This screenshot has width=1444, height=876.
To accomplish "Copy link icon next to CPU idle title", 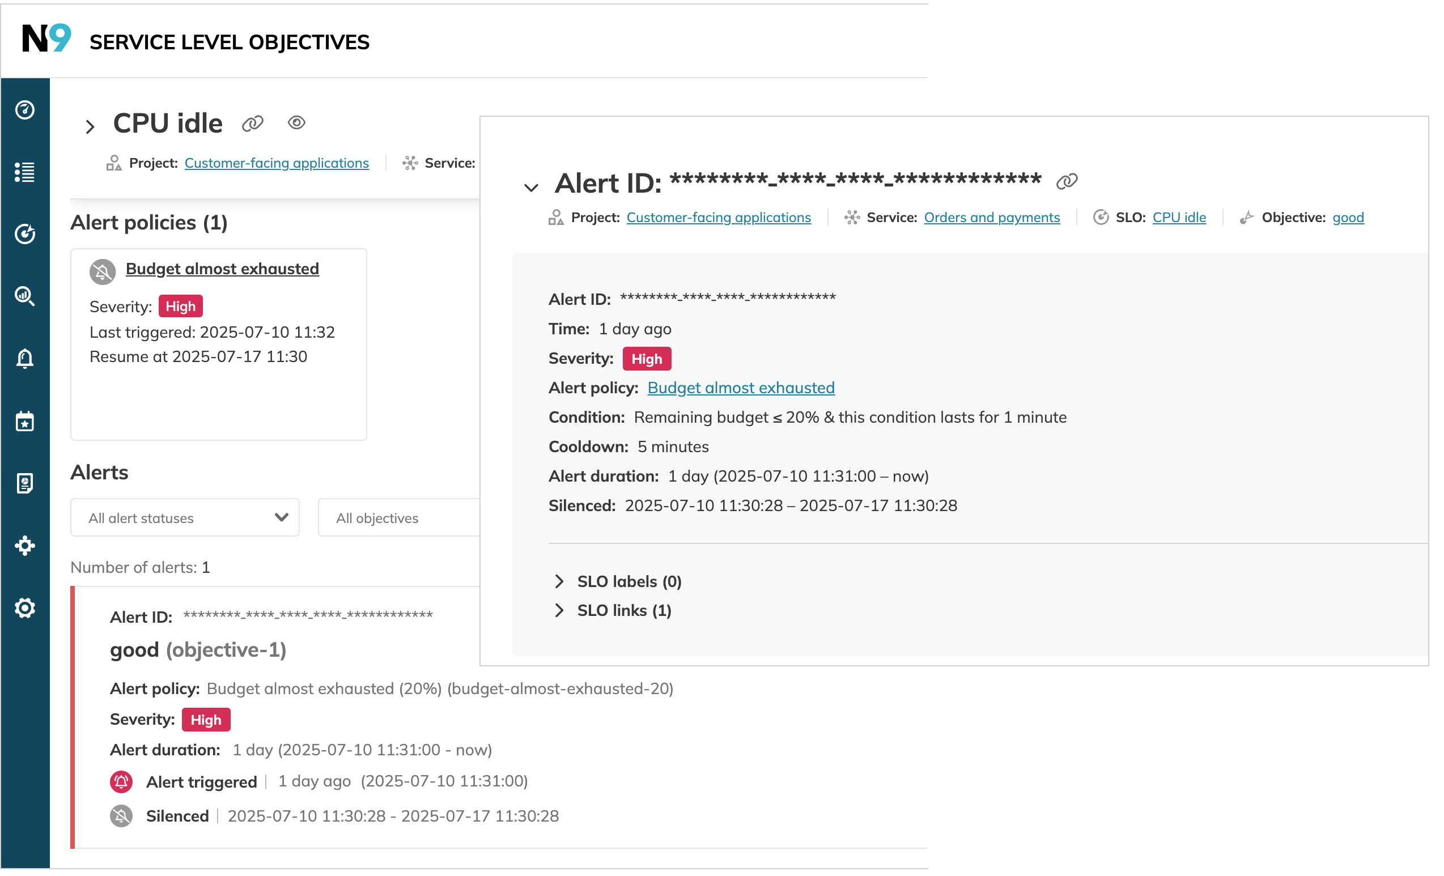I will point(253,124).
